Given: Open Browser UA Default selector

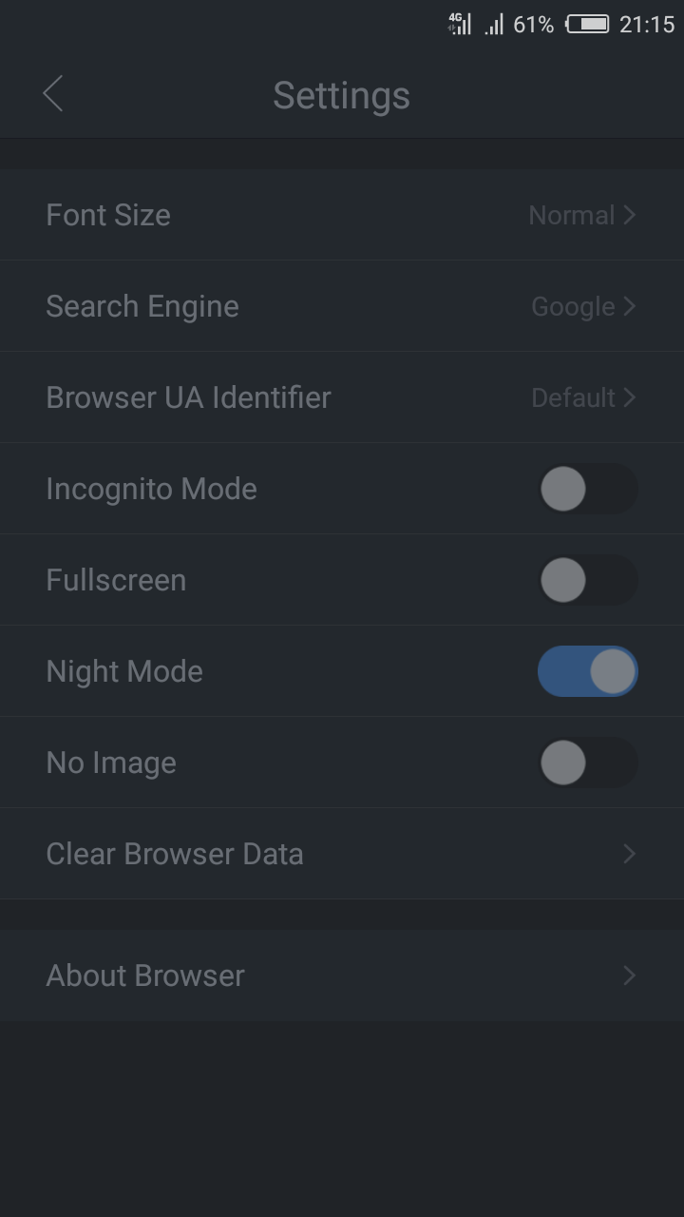Looking at the screenshot, I should [x=628, y=397].
